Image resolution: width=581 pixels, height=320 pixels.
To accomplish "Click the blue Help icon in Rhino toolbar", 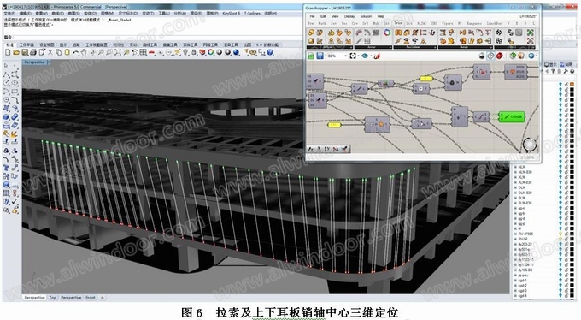I will [270, 53].
